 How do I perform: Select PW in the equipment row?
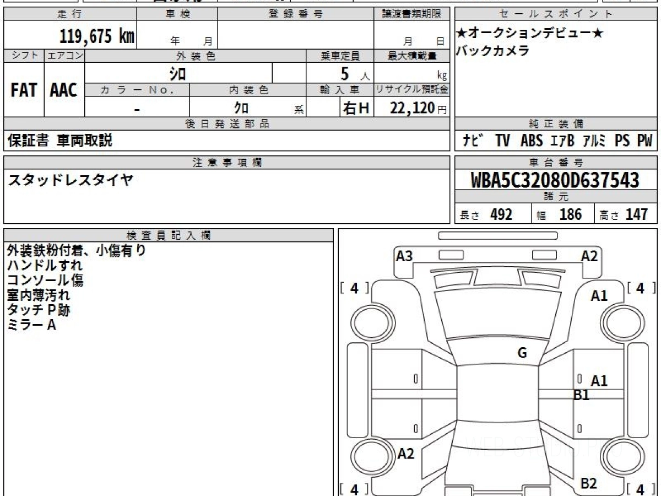645,141
